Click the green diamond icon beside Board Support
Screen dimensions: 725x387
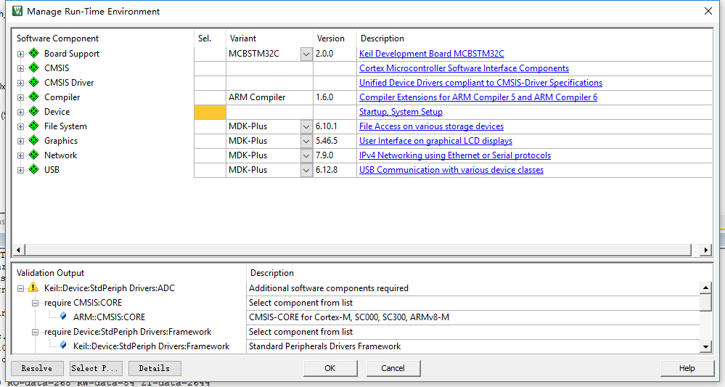pyautogui.click(x=34, y=53)
